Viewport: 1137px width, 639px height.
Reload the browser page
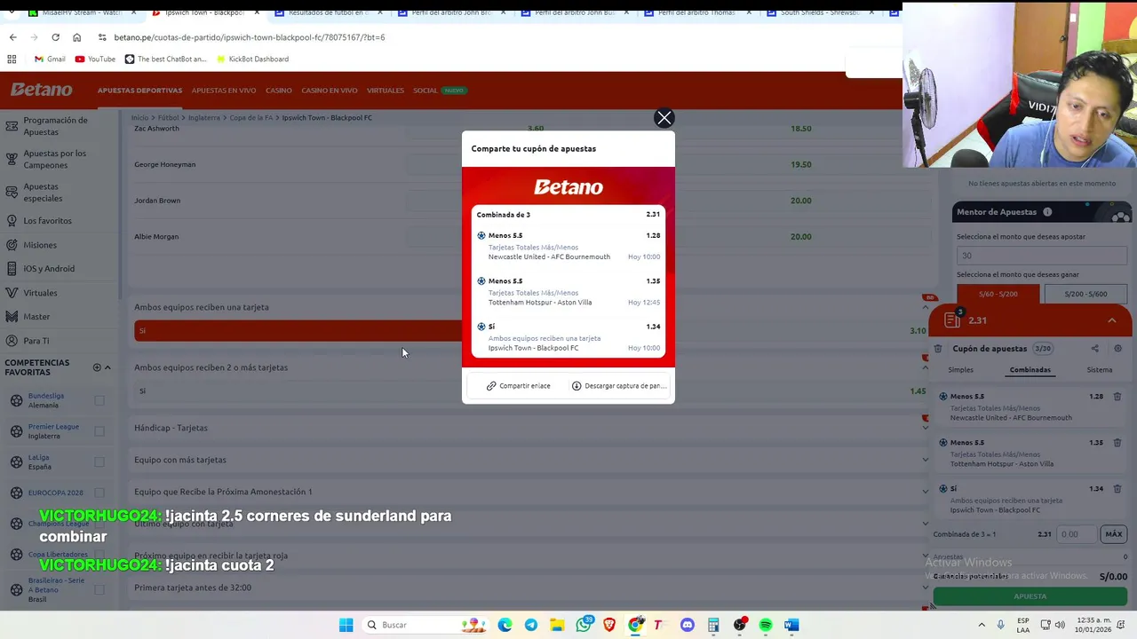[55, 37]
